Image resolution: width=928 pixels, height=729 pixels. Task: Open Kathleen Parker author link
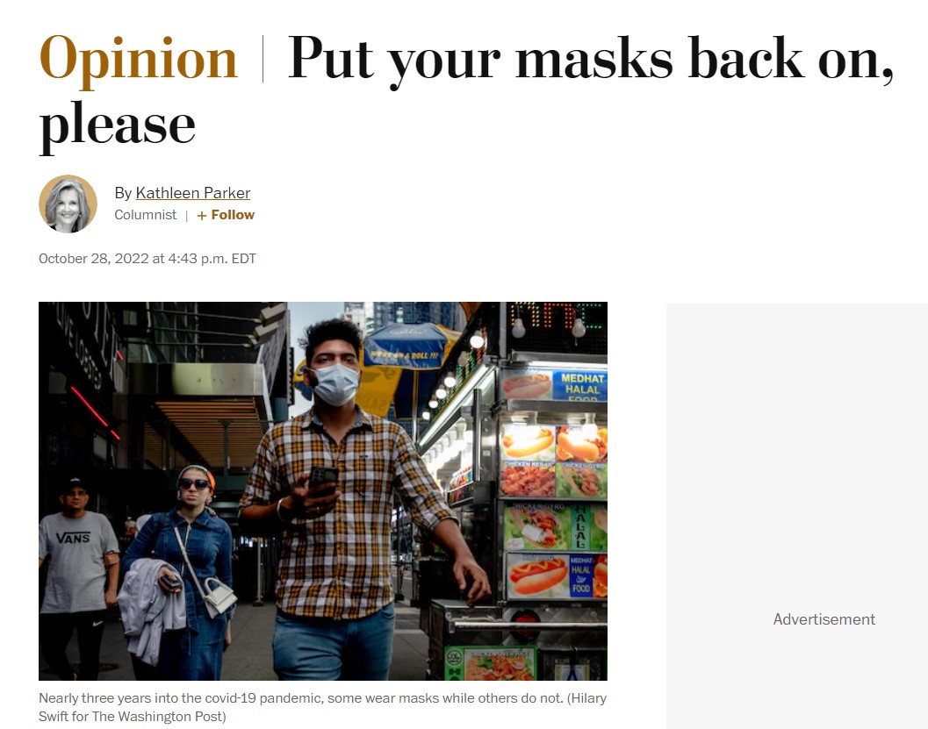pos(192,193)
